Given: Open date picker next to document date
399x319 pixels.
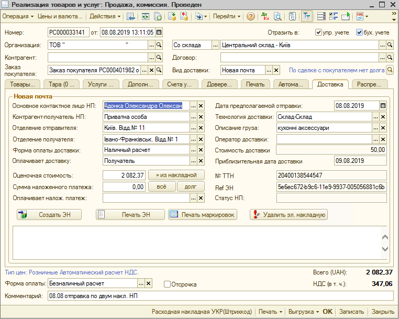Looking at the screenshot, I should click(159, 32).
